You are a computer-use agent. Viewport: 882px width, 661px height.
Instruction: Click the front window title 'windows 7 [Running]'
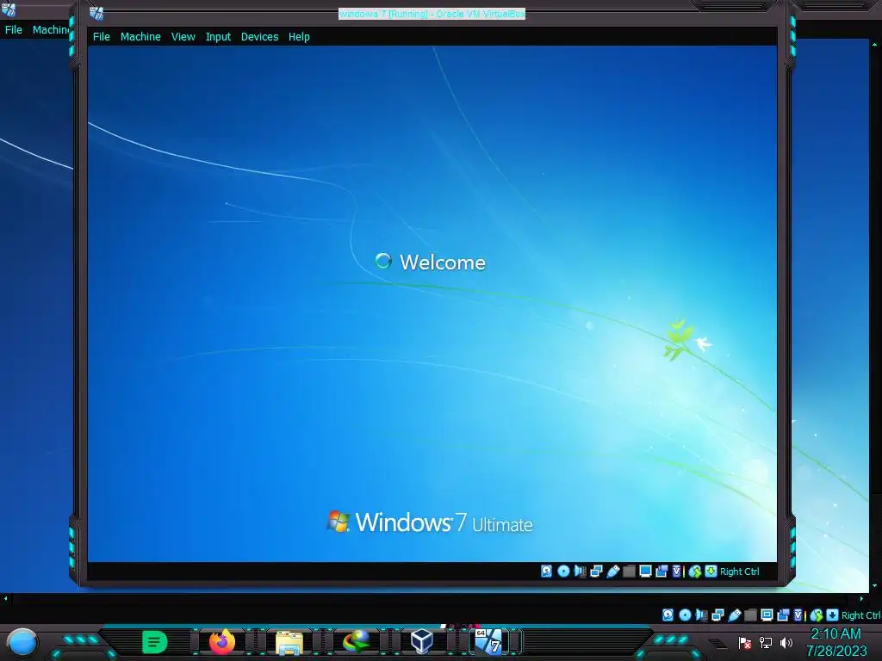point(432,14)
